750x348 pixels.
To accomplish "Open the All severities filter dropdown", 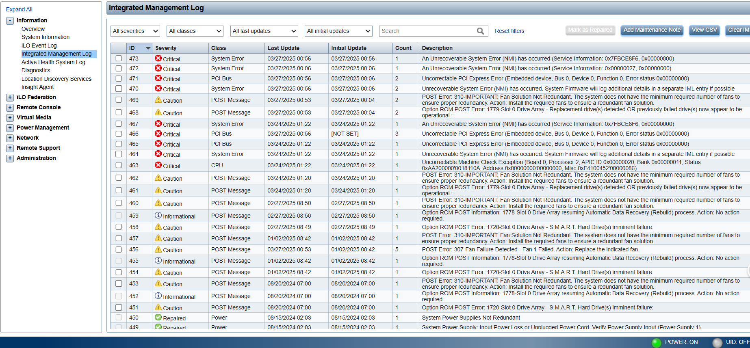I will pos(135,31).
